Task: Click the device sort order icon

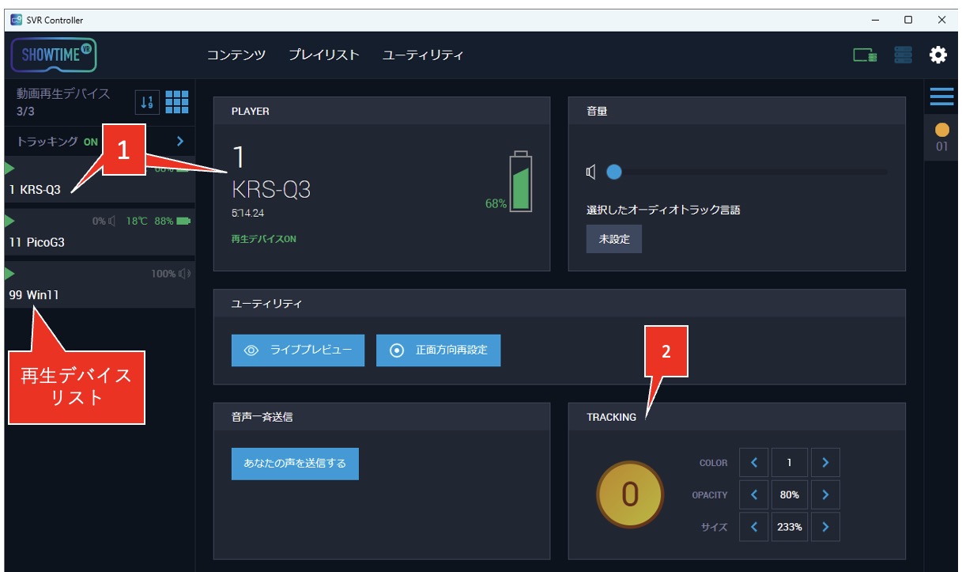Action: tap(147, 102)
